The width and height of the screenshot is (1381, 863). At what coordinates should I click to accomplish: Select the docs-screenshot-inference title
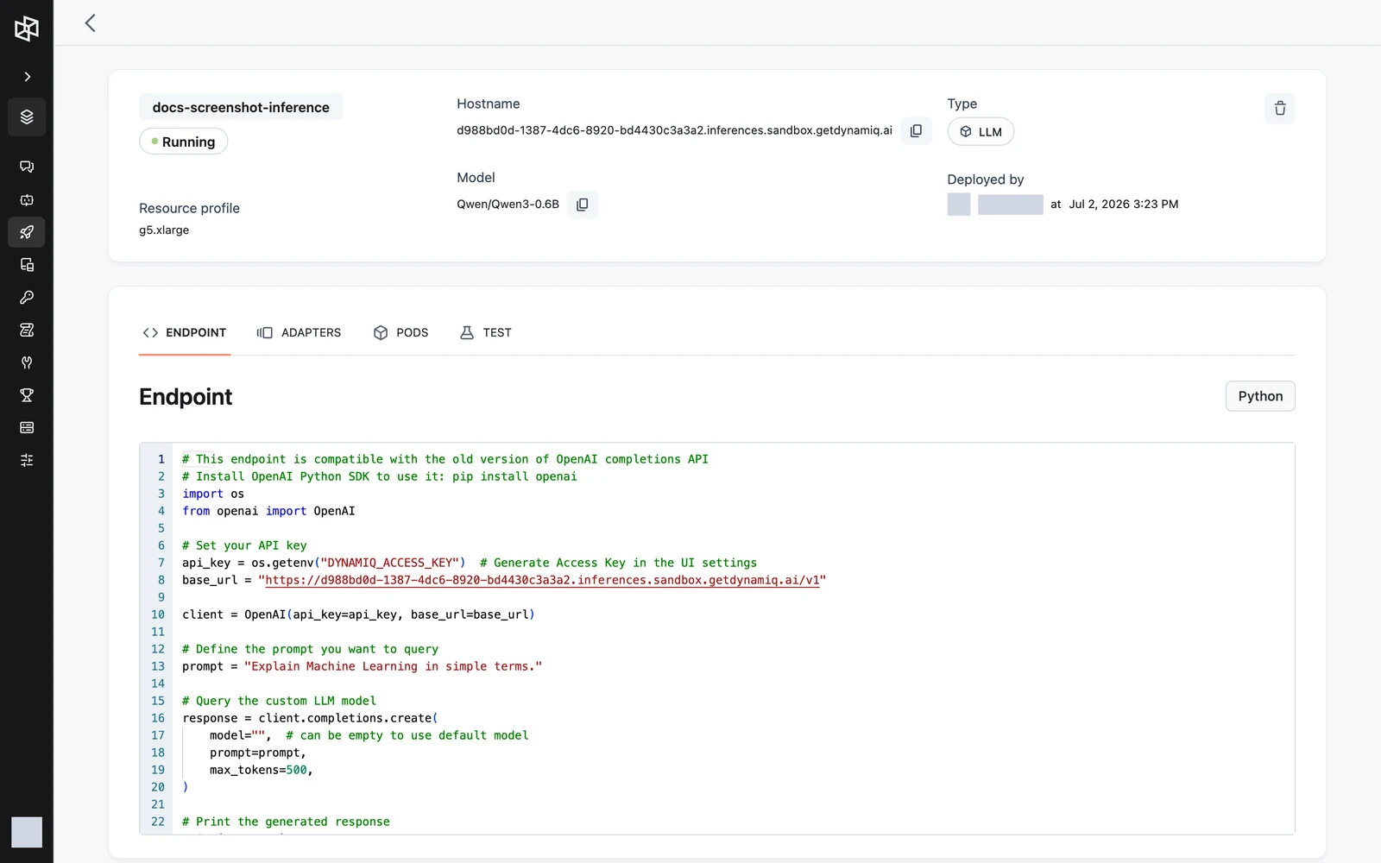(241, 107)
